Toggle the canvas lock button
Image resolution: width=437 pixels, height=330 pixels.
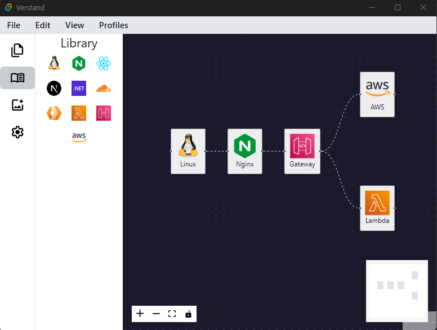188,314
